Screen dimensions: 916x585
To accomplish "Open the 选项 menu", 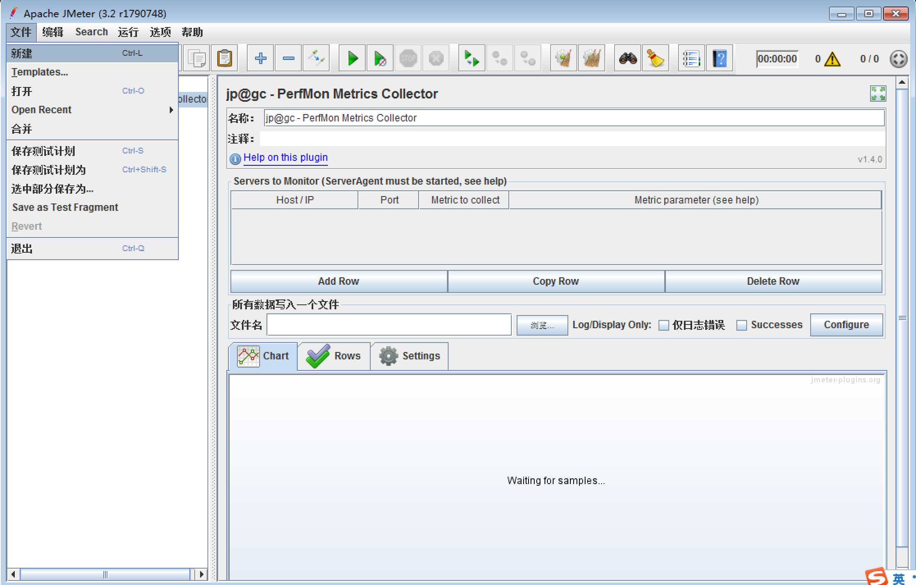I will point(160,32).
